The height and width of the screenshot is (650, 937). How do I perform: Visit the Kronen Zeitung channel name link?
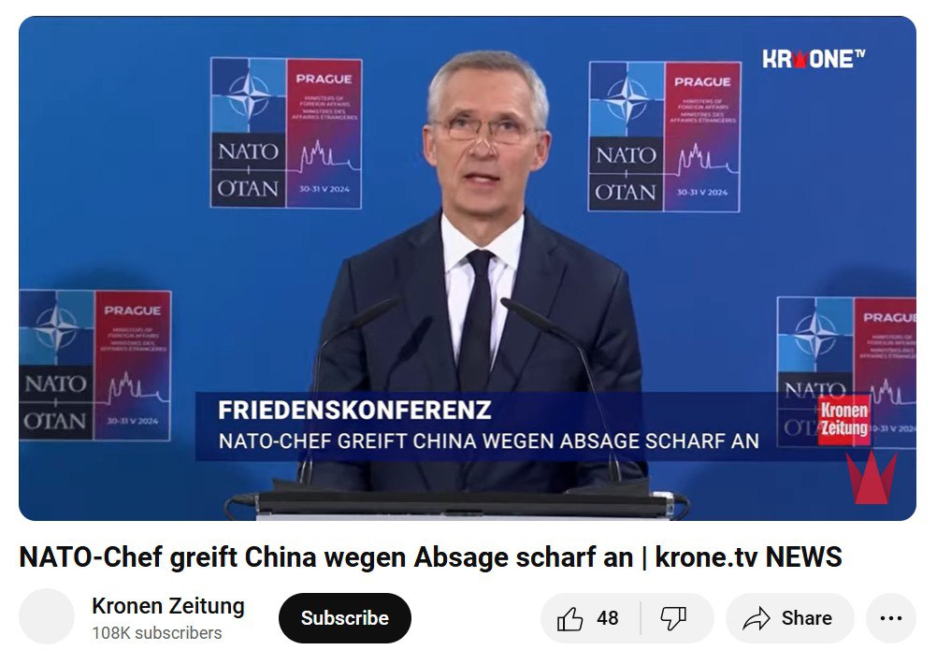click(x=168, y=606)
